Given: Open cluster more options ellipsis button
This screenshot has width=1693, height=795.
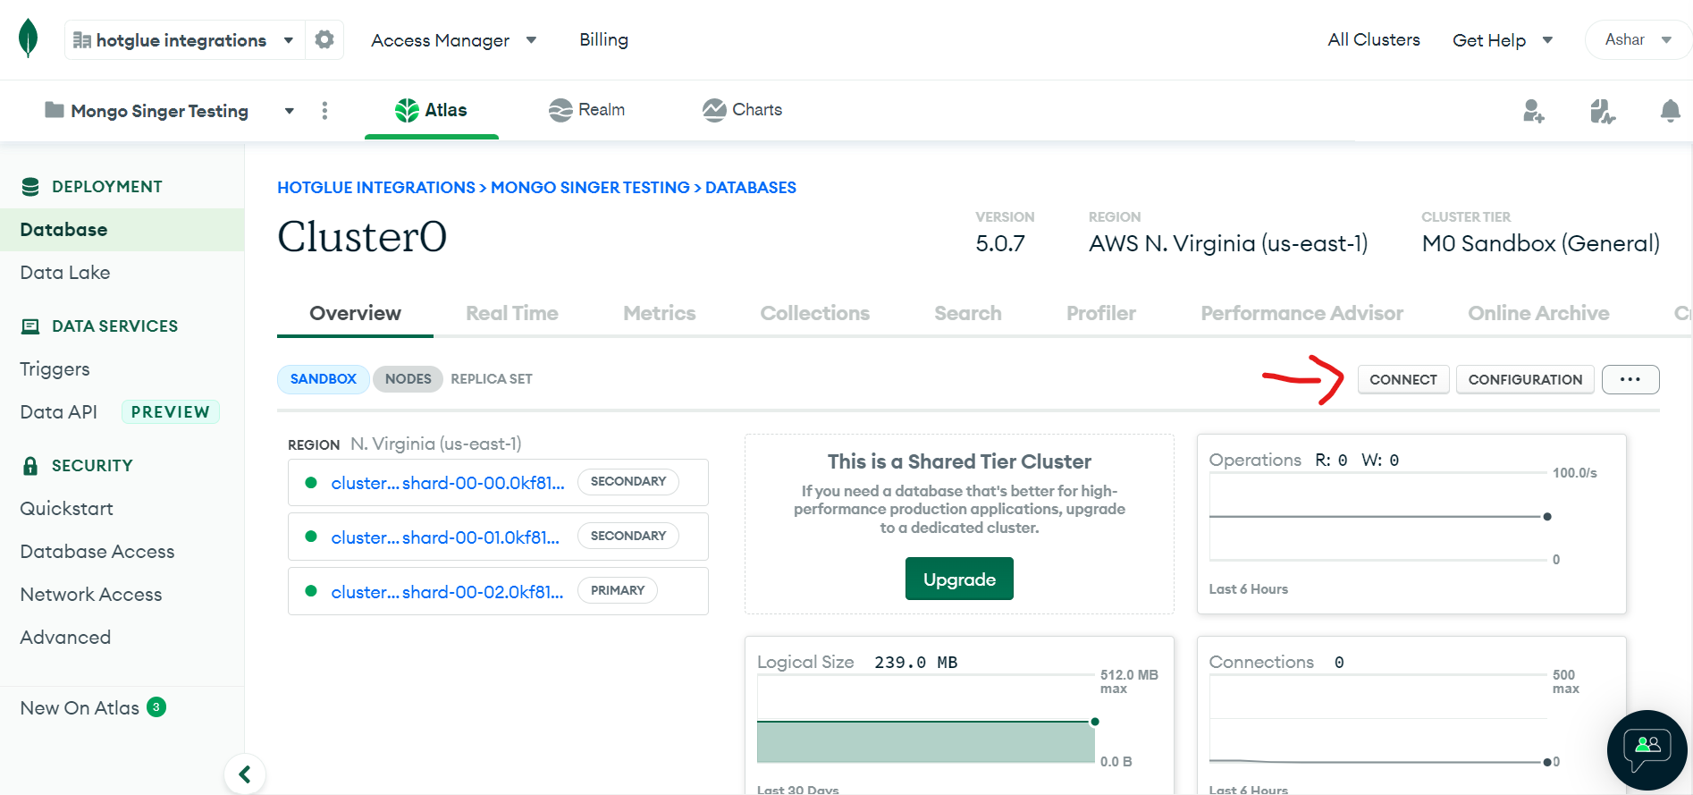Looking at the screenshot, I should coord(1630,379).
